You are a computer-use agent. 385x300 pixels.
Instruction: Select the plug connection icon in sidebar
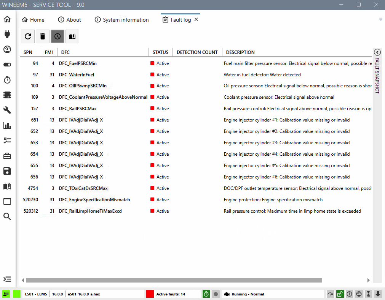point(7,35)
